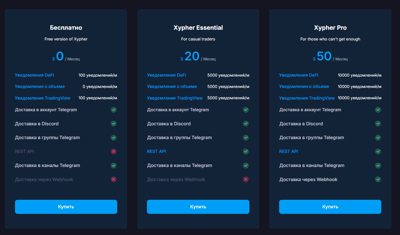
Task: Click the 'For casual traders' subtitle
Action: pyautogui.click(x=198, y=39)
